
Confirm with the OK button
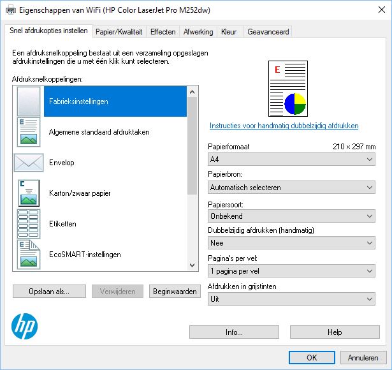pos(312,357)
